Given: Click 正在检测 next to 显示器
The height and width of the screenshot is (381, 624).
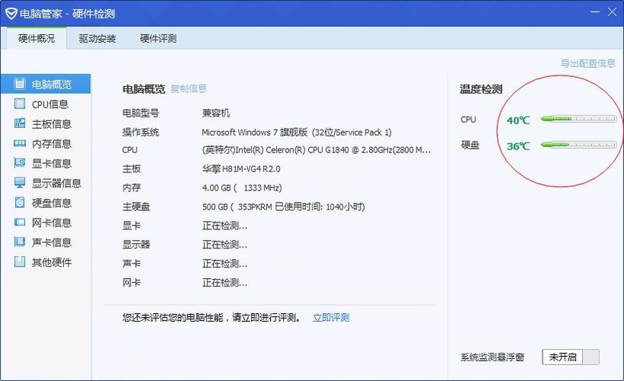Looking at the screenshot, I should (224, 244).
